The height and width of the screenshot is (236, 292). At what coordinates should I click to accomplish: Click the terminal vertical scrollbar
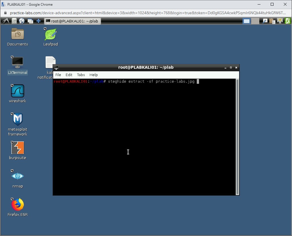pos(237,136)
